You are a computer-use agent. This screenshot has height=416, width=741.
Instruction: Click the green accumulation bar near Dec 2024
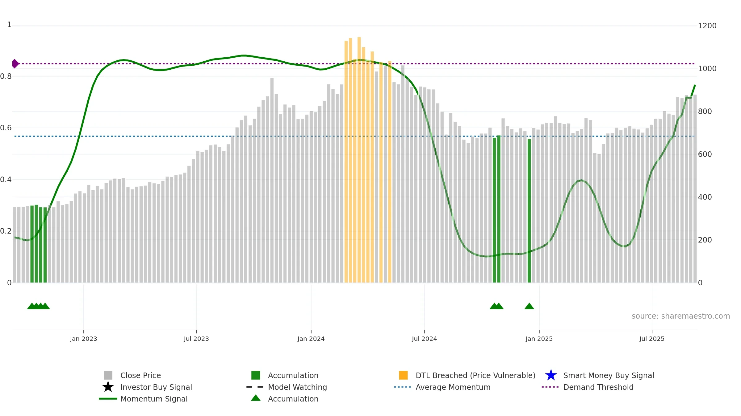click(529, 211)
